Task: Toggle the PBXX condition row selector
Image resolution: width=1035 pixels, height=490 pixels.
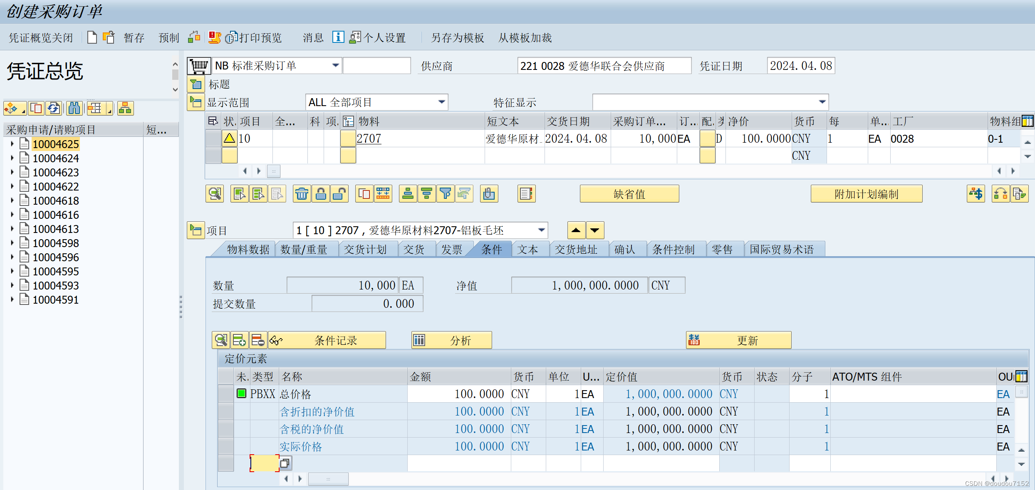Action: coord(226,394)
